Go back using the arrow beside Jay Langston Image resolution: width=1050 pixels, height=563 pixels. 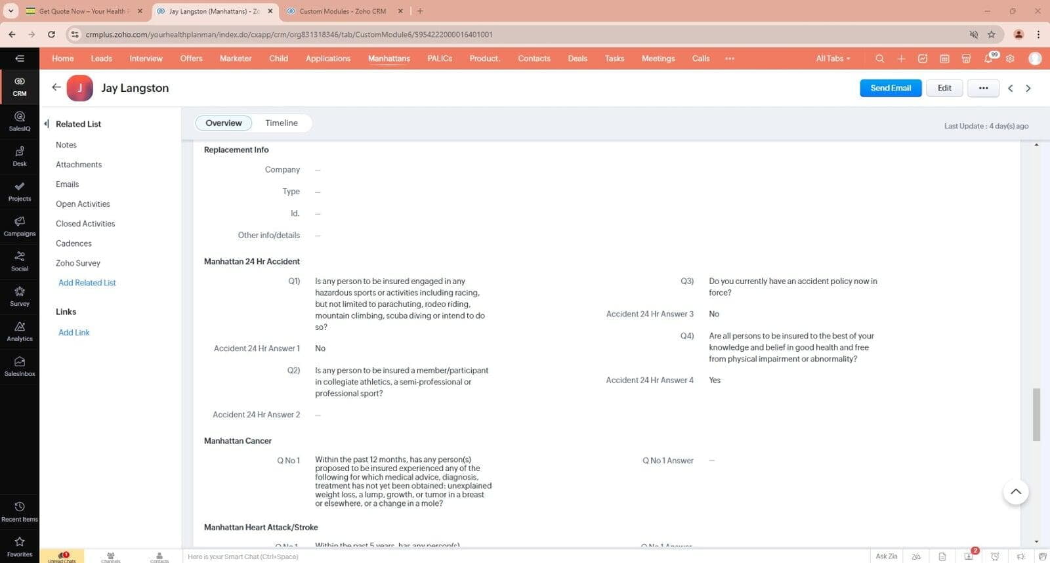[56, 87]
